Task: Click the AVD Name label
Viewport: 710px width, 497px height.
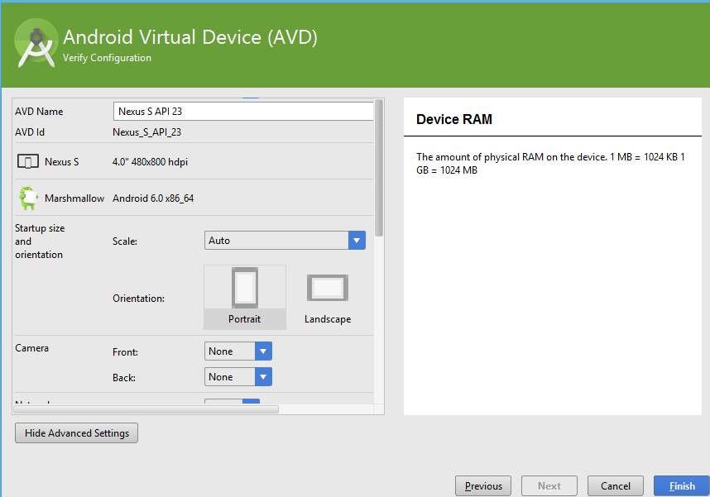Action: [x=39, y=112]
